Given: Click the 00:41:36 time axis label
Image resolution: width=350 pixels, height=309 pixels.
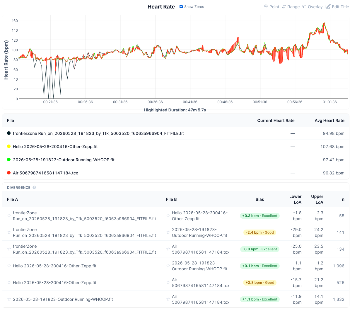Looking at the screenshot, I should [190, 102].
